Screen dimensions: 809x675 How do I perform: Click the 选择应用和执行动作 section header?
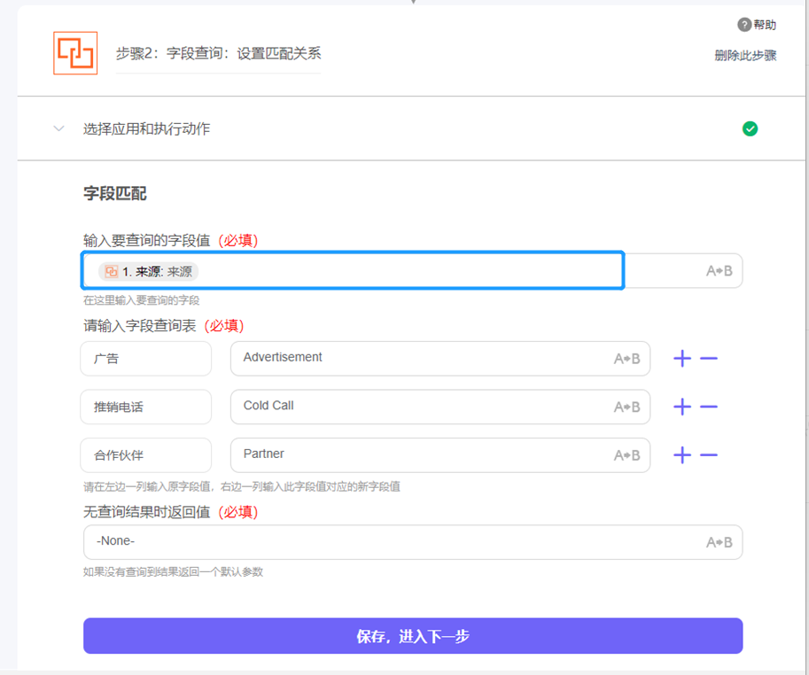[411, 128]
